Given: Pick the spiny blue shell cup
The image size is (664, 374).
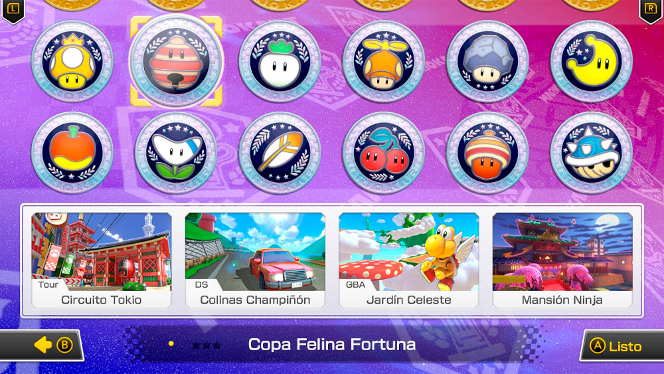Looking at the screenshot, I should 591,153.
